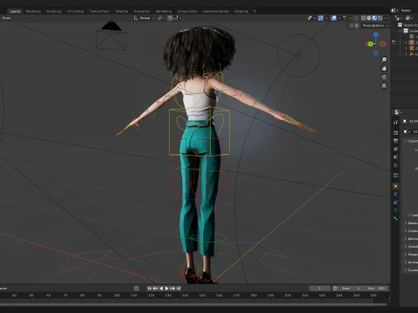Open the World properties red globe icon

click(x=395, y=165)
